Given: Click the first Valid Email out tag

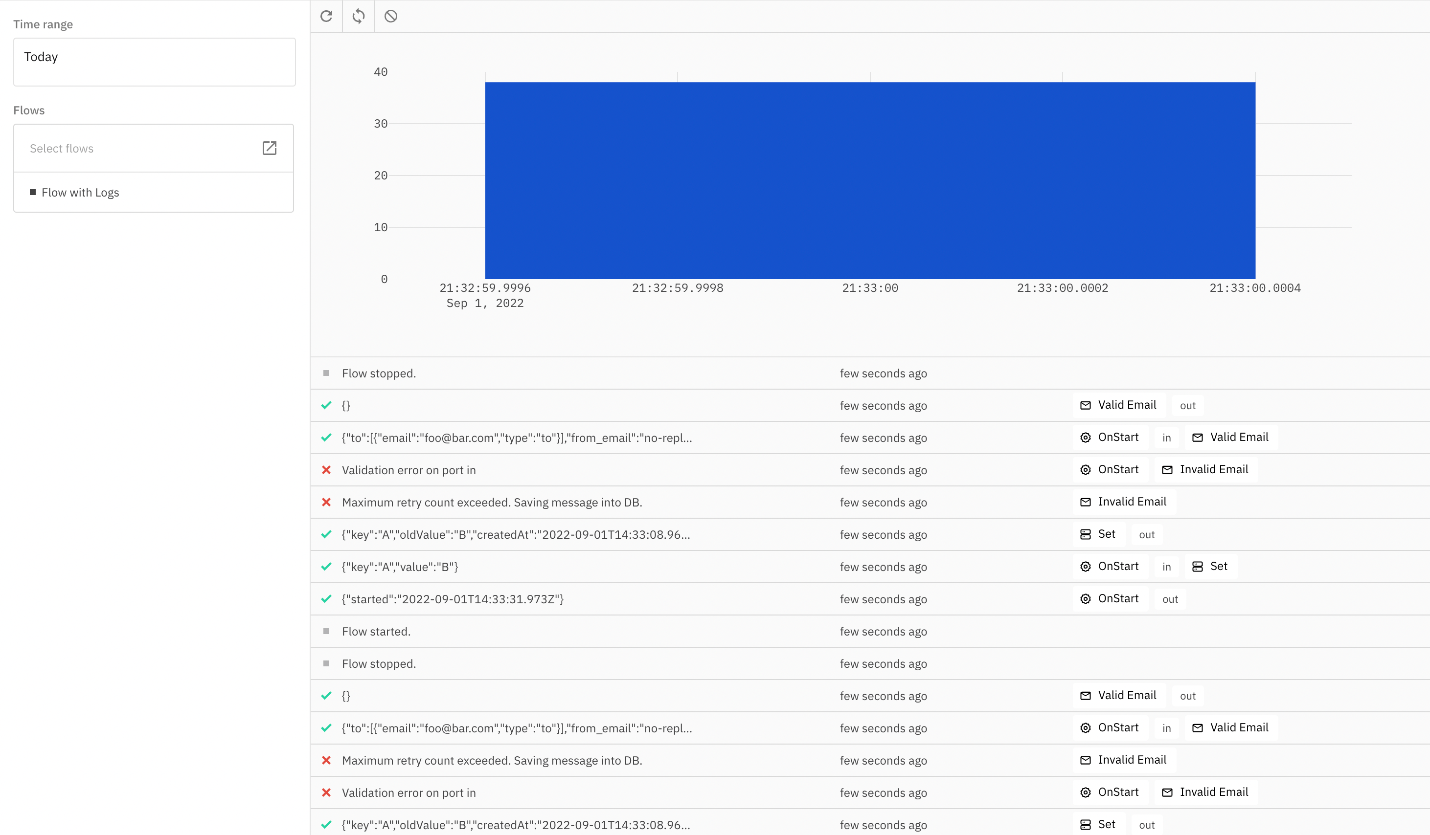Looking at the screenshot, I should (x=1119, y=405).
